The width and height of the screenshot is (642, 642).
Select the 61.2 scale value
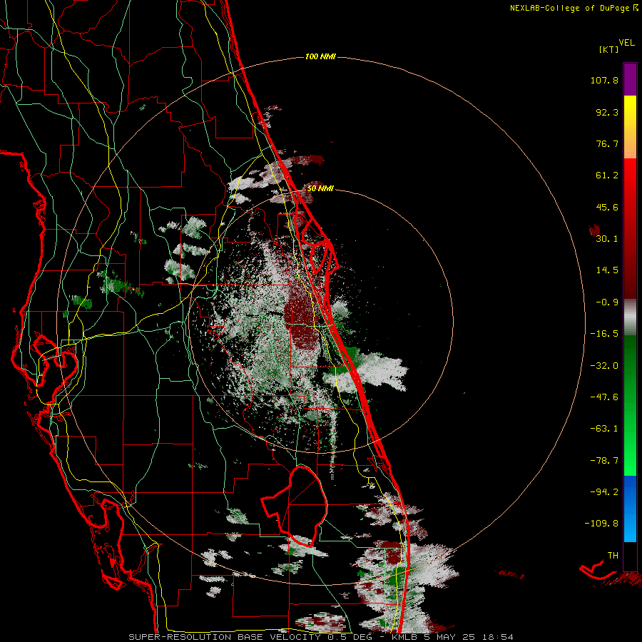(x=607, y=175)
